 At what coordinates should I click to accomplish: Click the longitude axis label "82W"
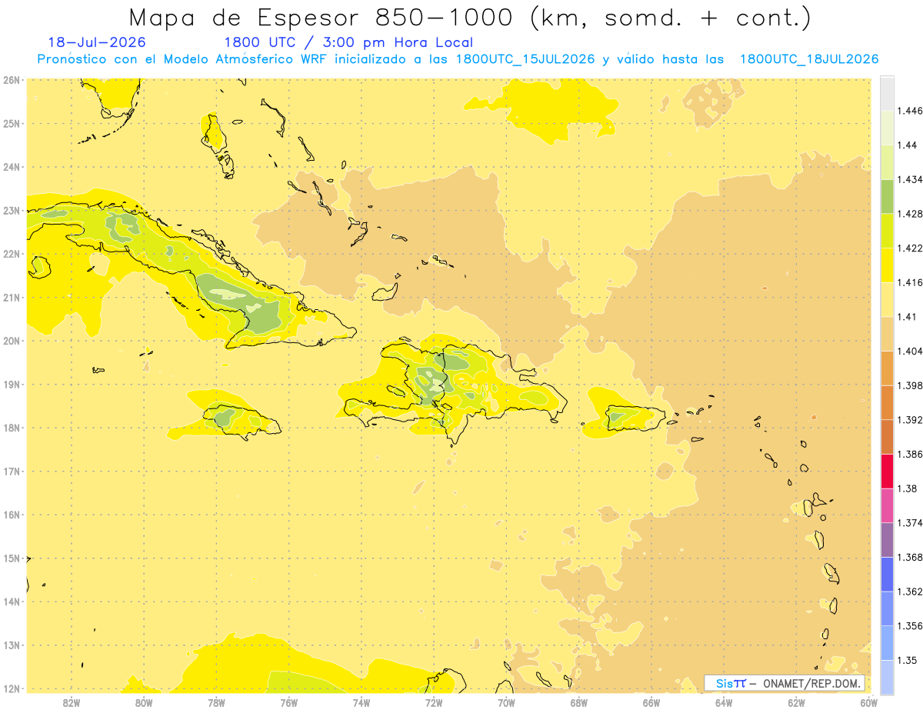[x=72, y=702]
